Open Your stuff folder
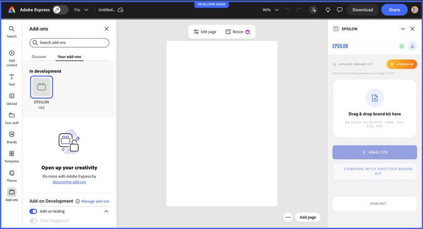Viewport: 423px width, 229px height. click(12, 118)
